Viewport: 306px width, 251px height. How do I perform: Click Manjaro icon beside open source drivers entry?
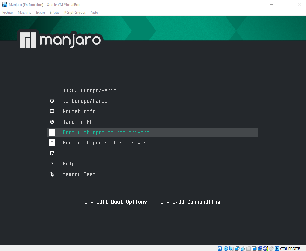(x=52, y=132)
